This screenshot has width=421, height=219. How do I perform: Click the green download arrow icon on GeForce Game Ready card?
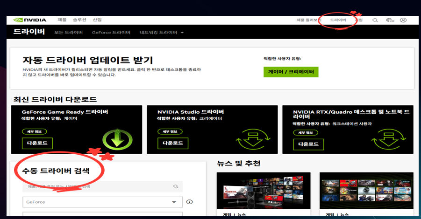pyautogui.click(x=118, y=139)
